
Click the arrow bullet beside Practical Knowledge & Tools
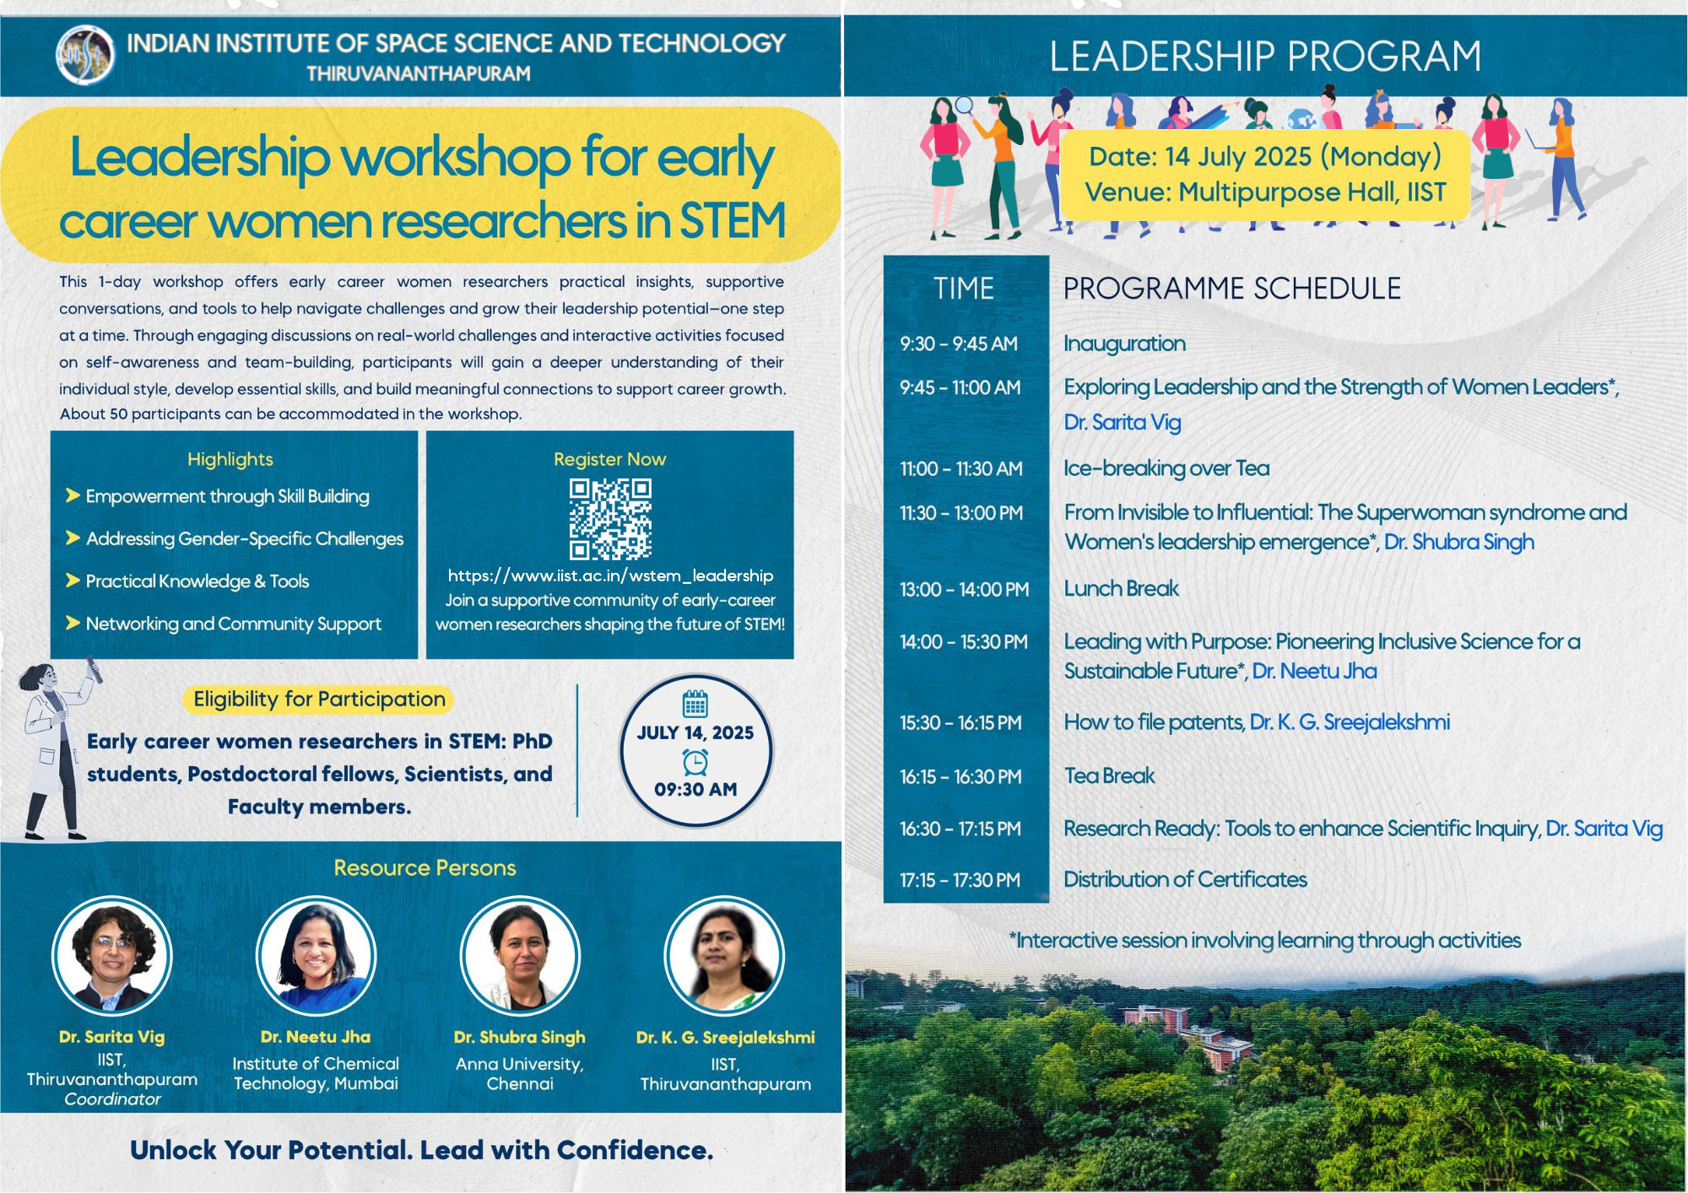73,580
